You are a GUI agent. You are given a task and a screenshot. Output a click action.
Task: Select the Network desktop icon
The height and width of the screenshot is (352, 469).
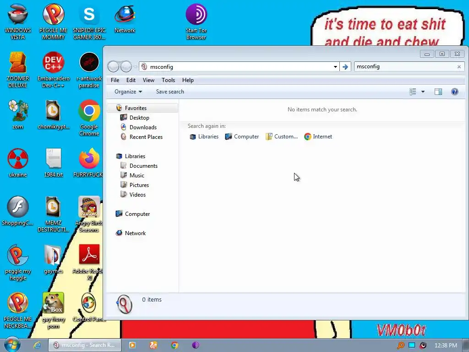(x=125, y=18)
